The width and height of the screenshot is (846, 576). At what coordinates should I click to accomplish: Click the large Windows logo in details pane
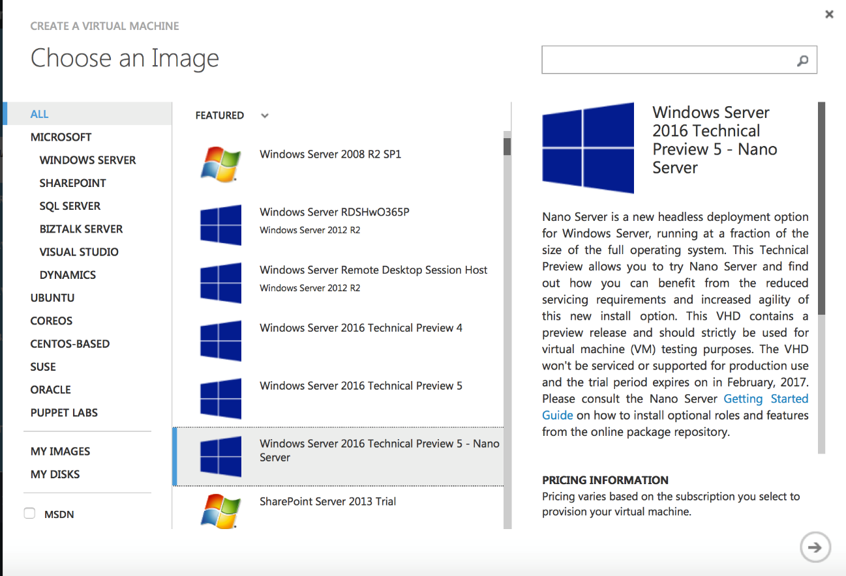(x=588, y=148)
